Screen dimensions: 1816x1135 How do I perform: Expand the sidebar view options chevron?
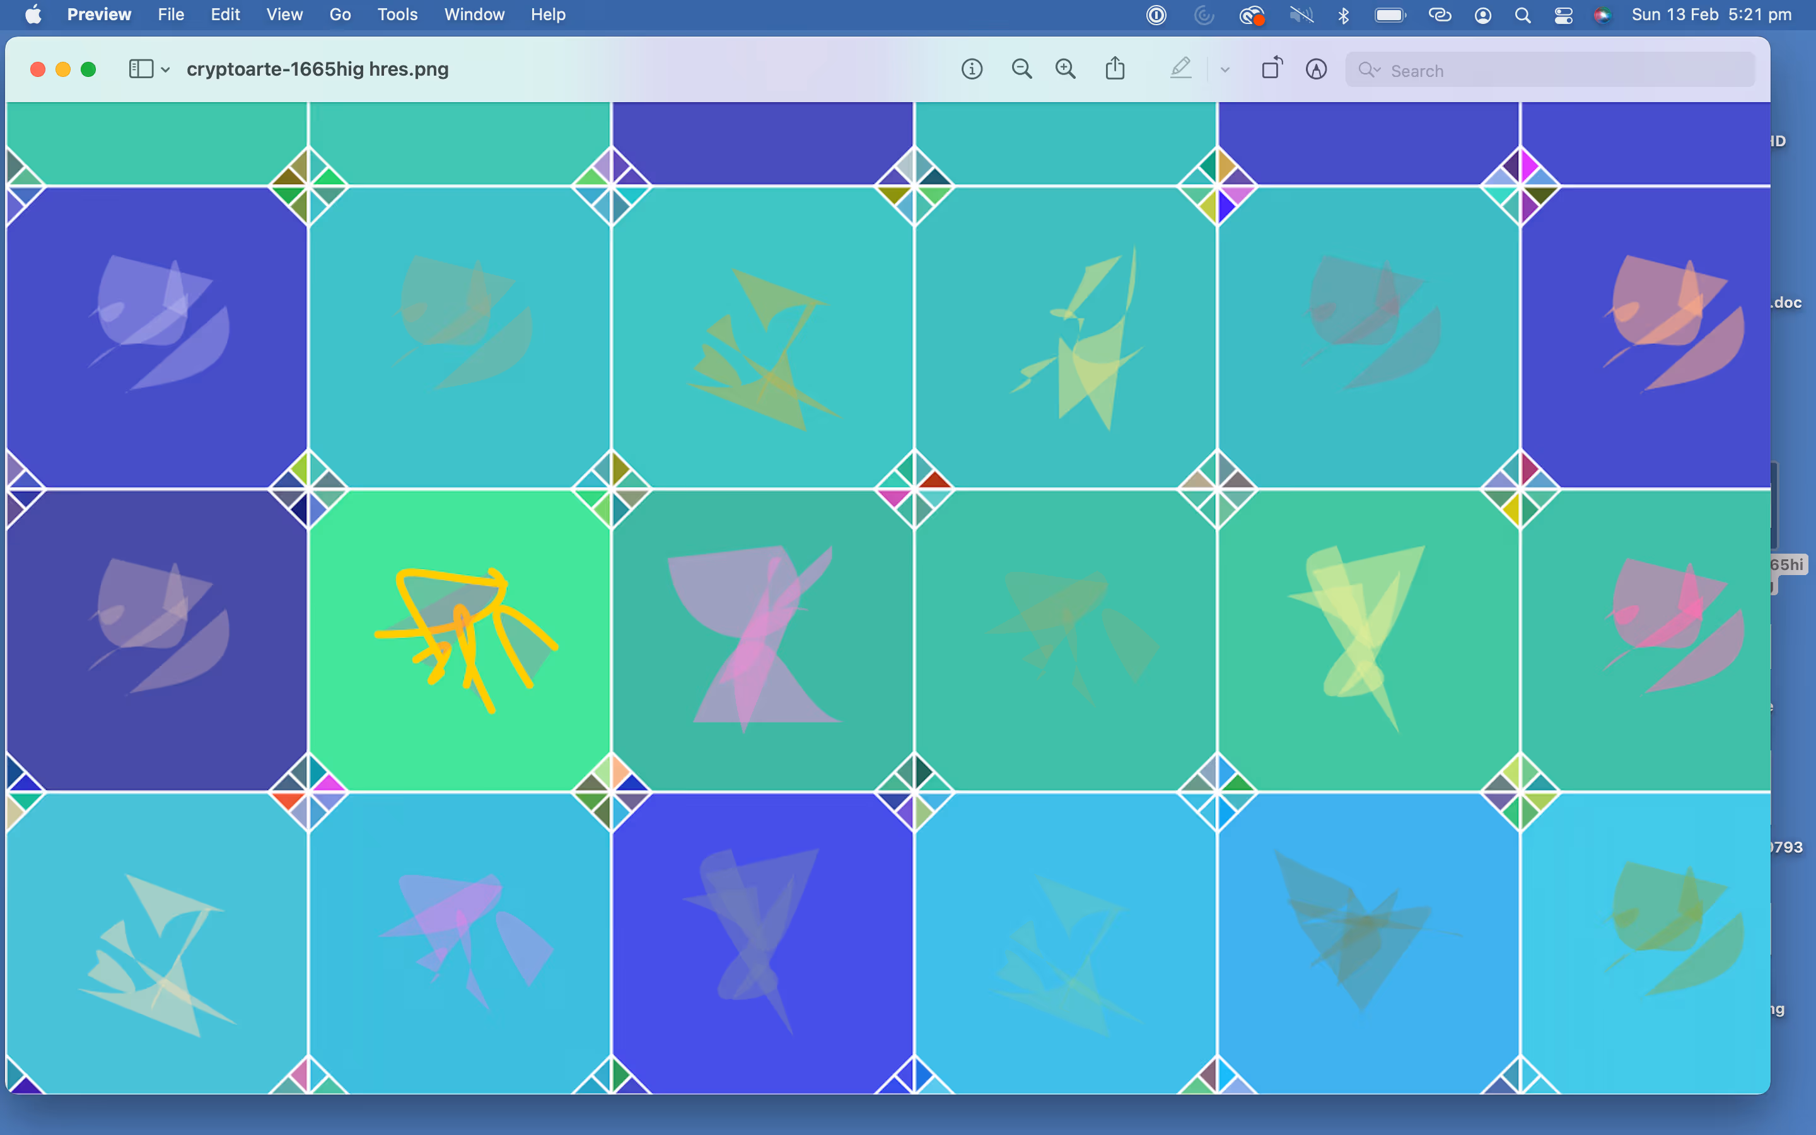[x=166, y=70]
